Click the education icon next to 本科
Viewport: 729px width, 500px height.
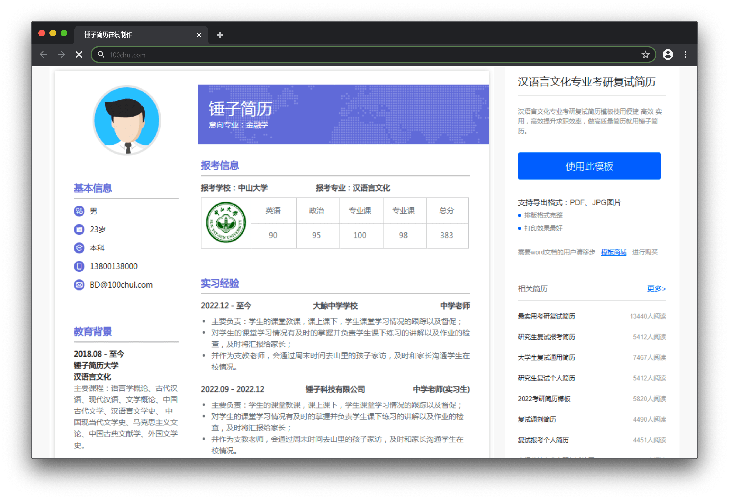click(x=79, y=248)
